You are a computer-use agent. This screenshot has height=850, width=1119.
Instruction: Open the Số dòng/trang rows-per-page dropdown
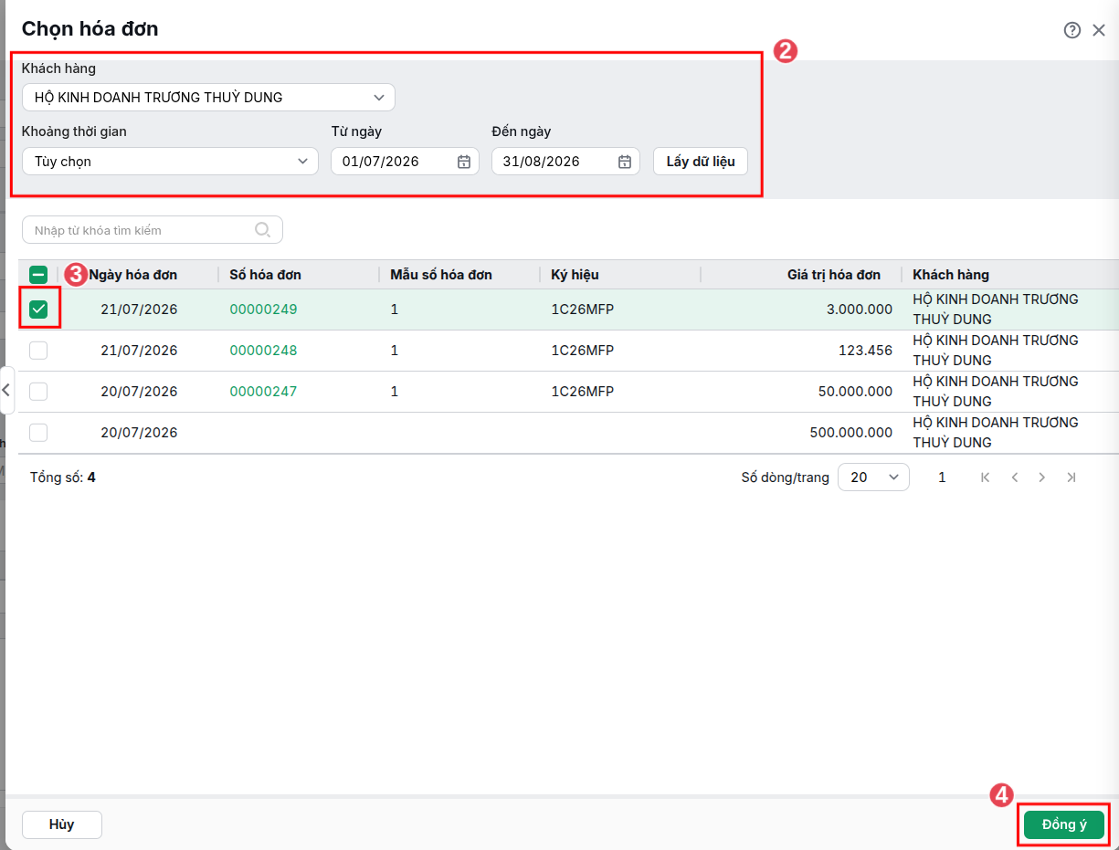tap(873, 477)
